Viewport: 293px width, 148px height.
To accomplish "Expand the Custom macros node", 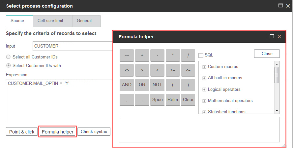I will (204, 67).
